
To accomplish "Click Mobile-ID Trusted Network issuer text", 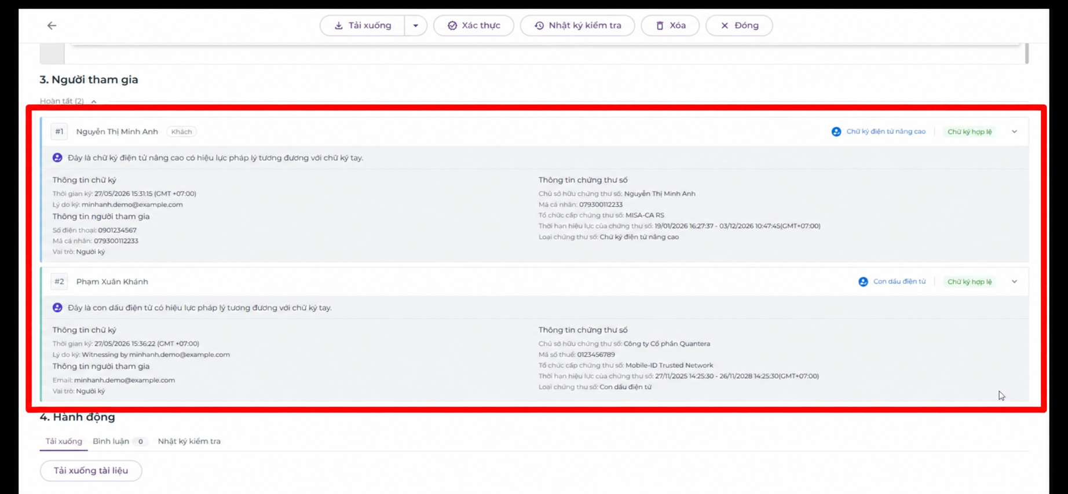I will [669, 365].
